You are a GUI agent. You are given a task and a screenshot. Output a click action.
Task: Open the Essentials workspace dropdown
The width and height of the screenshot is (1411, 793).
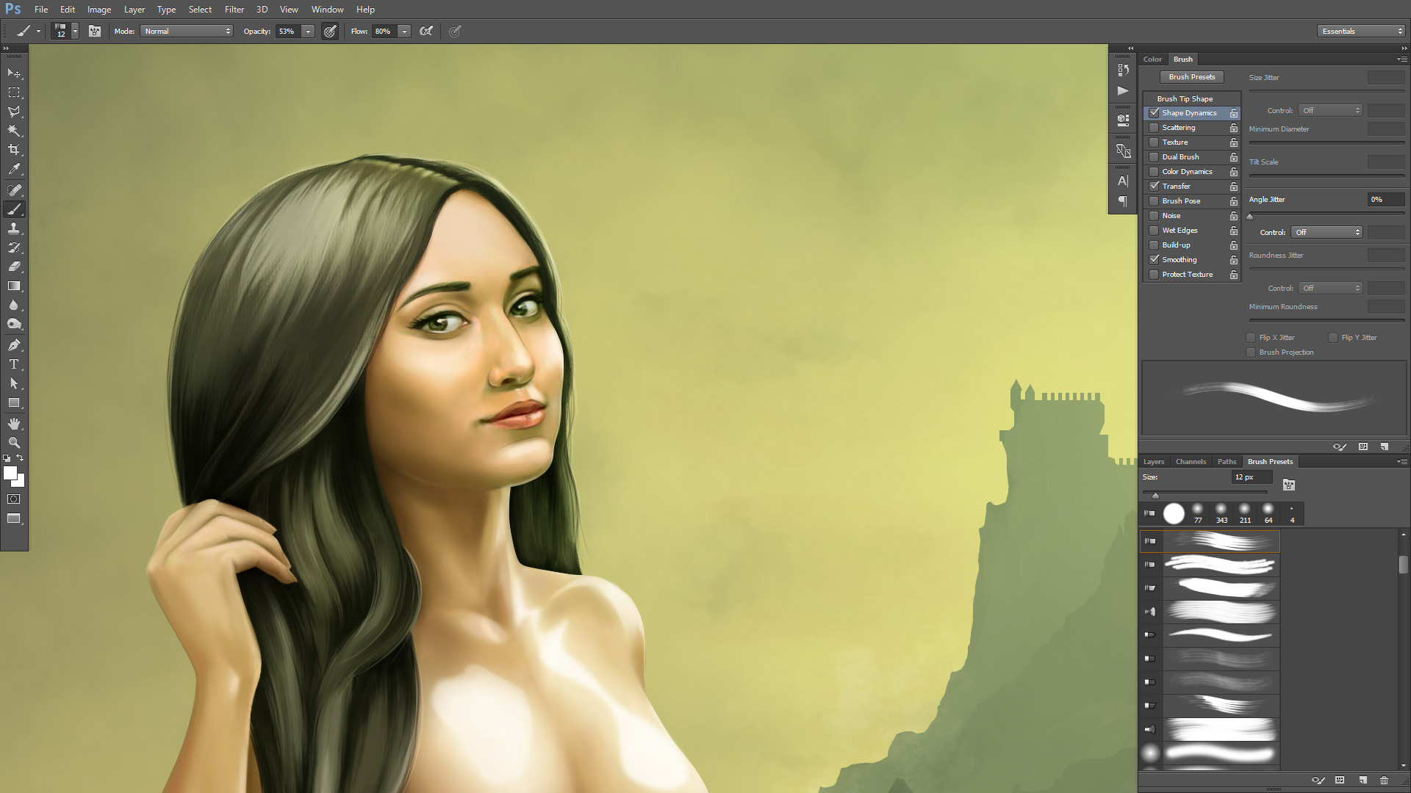1361,31
